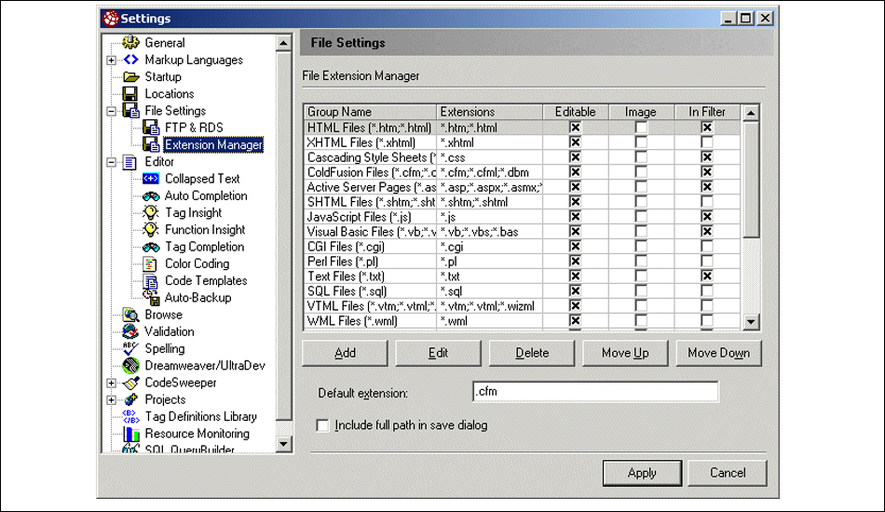Expand the CodeSweeper tree node

[x=111, y=383]
